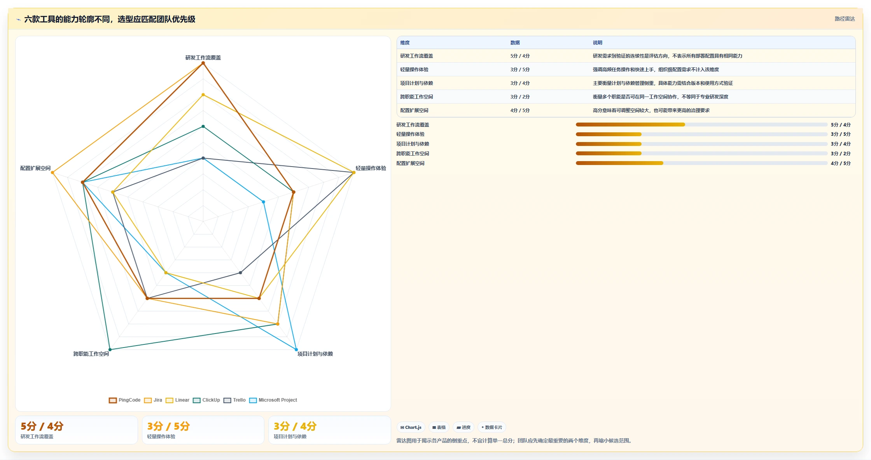Select the 研发工作流覆盖 table row cell

click(x=416, y=56)
